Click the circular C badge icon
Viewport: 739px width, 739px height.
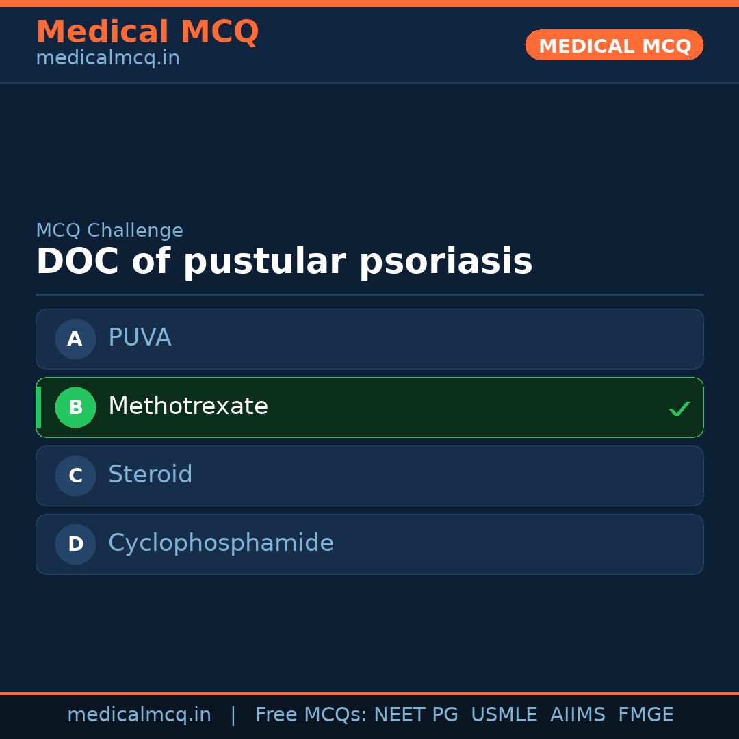(75, 476)
